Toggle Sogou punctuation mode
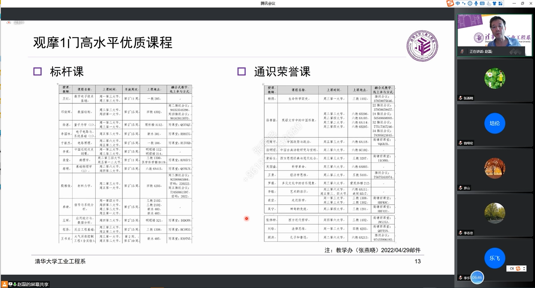Image resolution: width=535 pixels, height=288 pixels. pos(463,4)
